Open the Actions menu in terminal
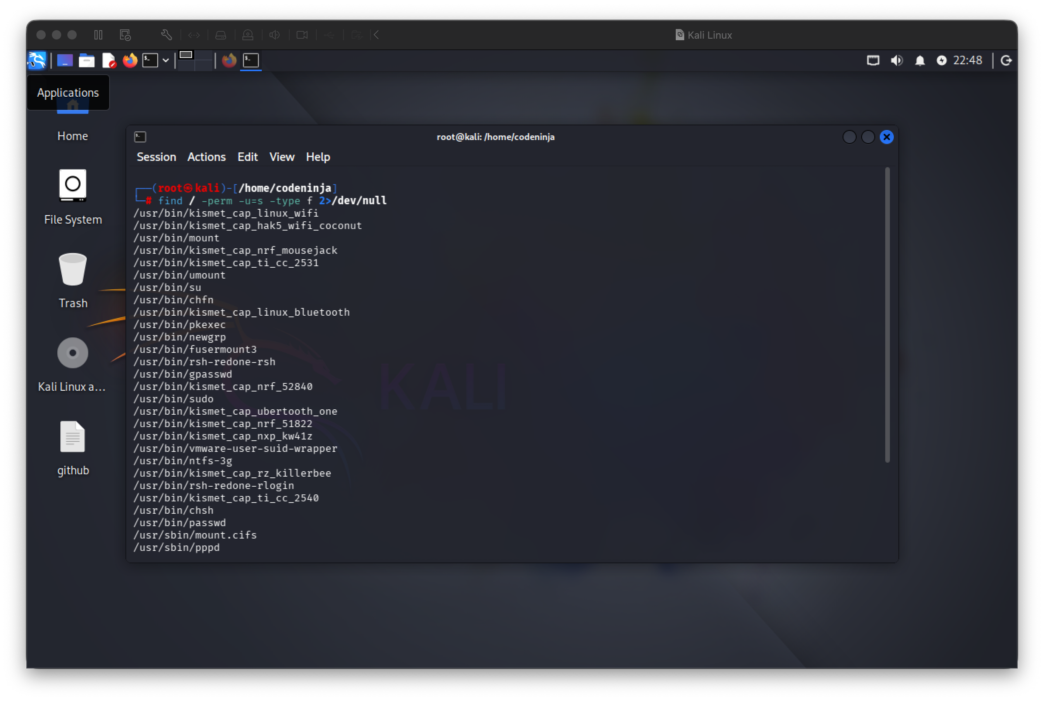 pyautogui.click(x=206, y=157)
